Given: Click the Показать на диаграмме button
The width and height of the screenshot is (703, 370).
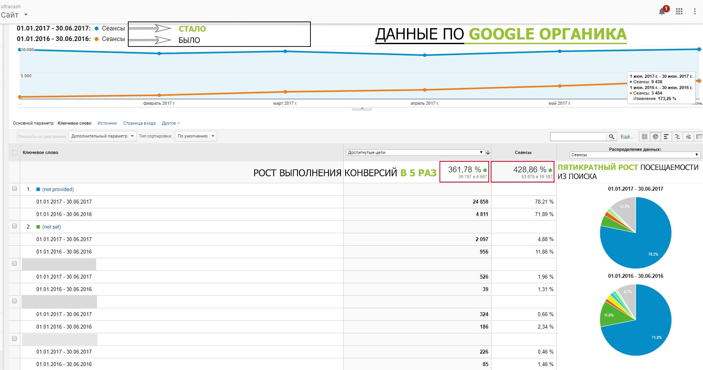Looking at the screenshot, I should click(41, 136).
